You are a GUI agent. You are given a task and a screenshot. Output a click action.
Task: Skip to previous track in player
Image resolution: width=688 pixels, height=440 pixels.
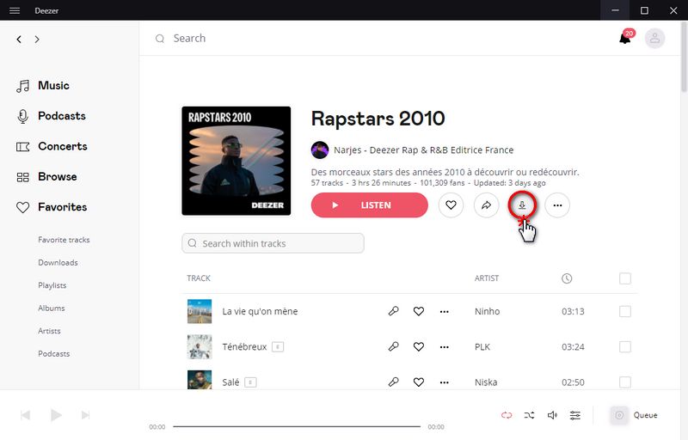[26, 415]
